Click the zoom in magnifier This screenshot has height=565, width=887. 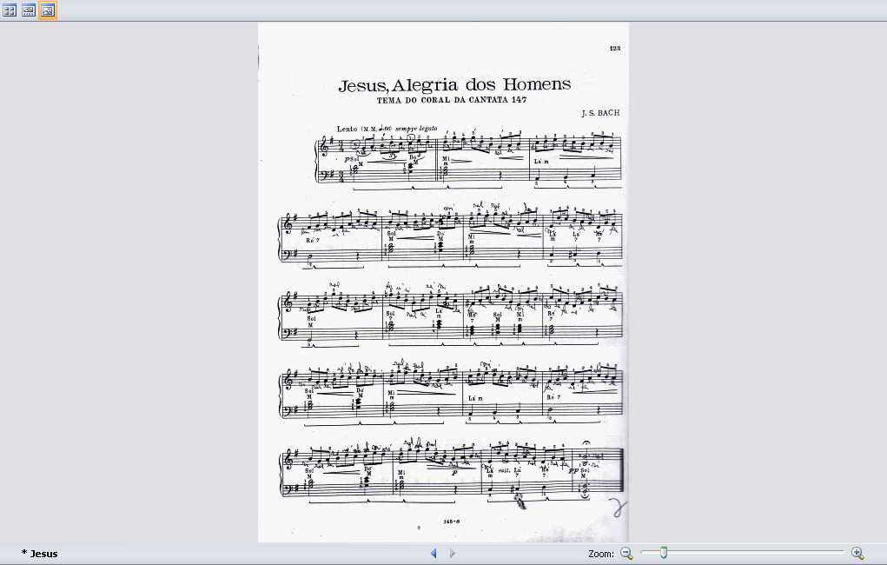(x=857, y=554)
